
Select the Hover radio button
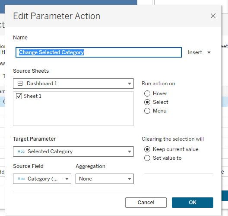pyautogui.click(x=147, y=93)
